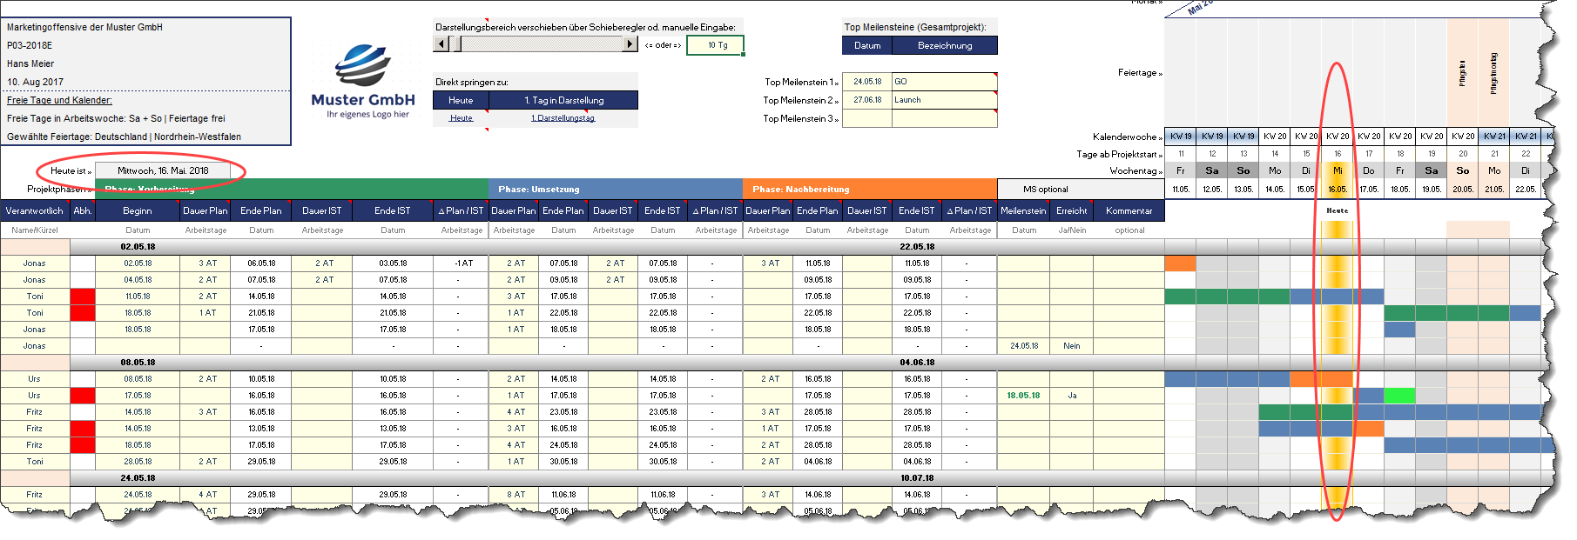Select the 'Launch' milestone name cell
This screenshot has height=540, width=1577.
pos(945,100)
